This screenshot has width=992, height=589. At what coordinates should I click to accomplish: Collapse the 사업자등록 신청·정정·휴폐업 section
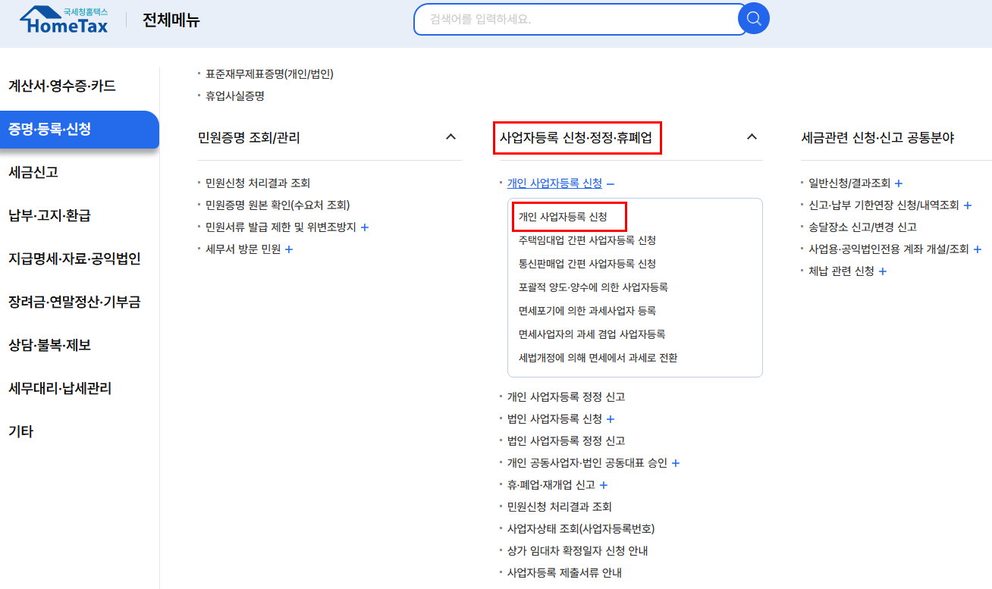[752, 136]
